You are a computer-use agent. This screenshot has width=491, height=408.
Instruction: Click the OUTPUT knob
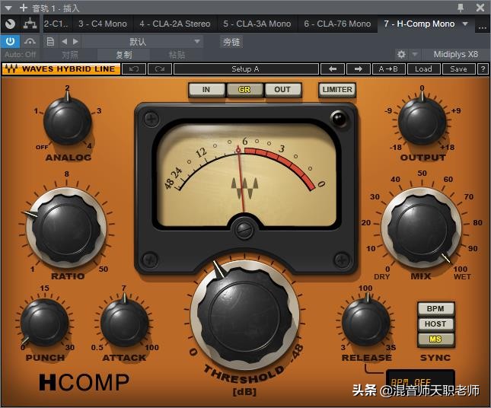(x=422, y=122)
